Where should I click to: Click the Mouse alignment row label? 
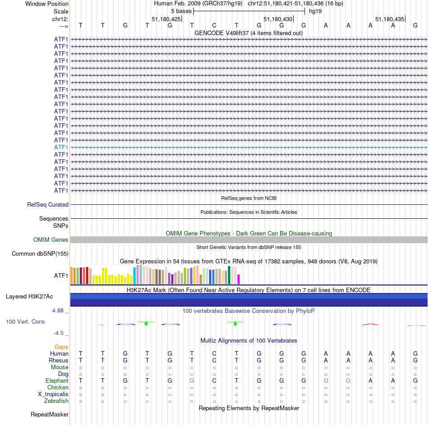tap(59, 367)
